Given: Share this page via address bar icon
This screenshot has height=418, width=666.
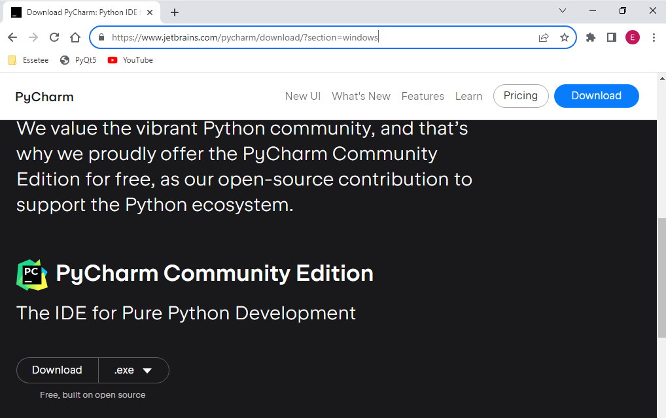Looking at the screenshot, I should (x=544, y=37).
